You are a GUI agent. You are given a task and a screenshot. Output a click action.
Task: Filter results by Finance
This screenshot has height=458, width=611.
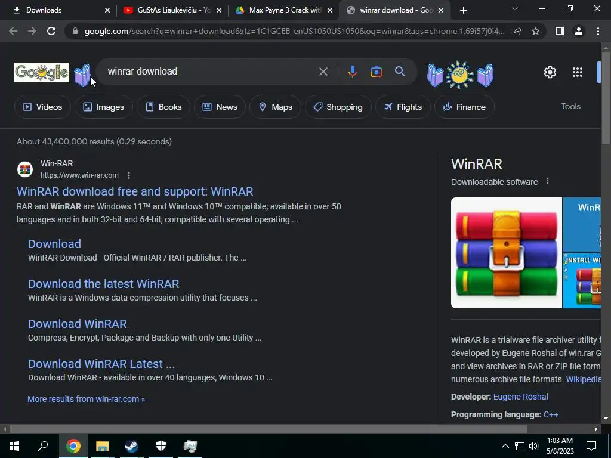coord(464,107)
